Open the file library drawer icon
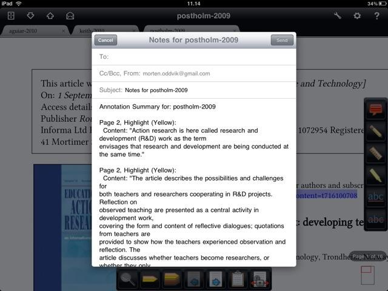 pos(11,16)
